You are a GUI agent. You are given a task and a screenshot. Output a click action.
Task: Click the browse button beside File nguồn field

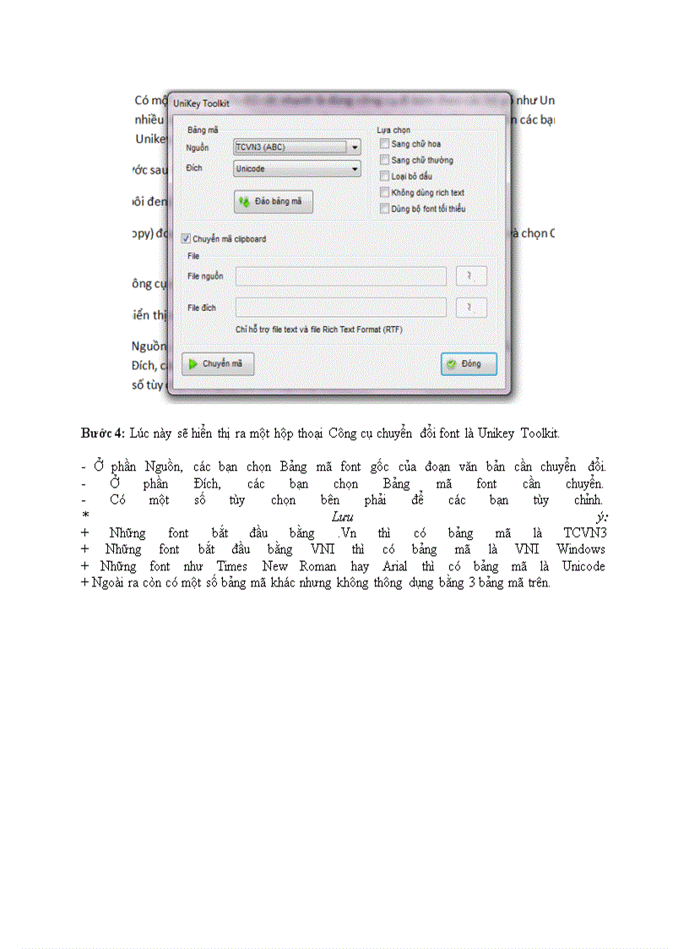point(470,275)
